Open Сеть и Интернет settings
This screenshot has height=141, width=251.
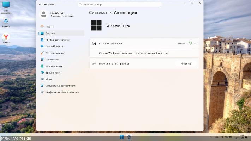(54, 46)
